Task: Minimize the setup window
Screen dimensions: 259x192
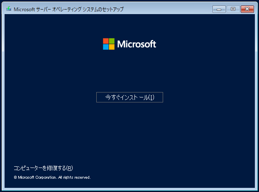Action: click(219, 9)
